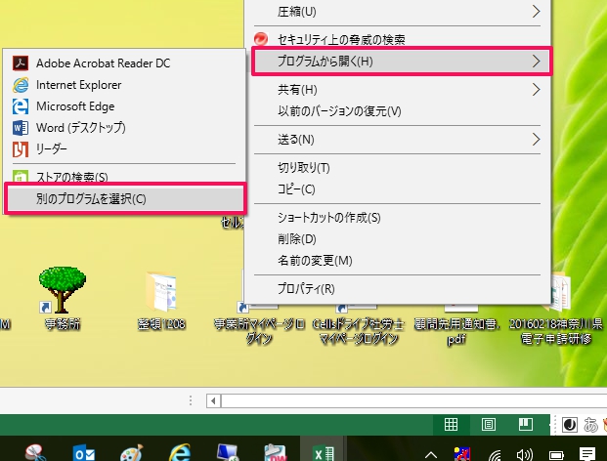Open プログラムから開く(H) menu item
This screenshot has height=461, width=607.
click(x=402, y=62)
